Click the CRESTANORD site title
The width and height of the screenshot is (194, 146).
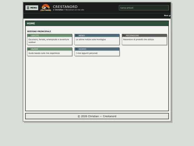coord(65,6)
